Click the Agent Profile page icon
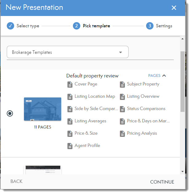 (70, 146)
